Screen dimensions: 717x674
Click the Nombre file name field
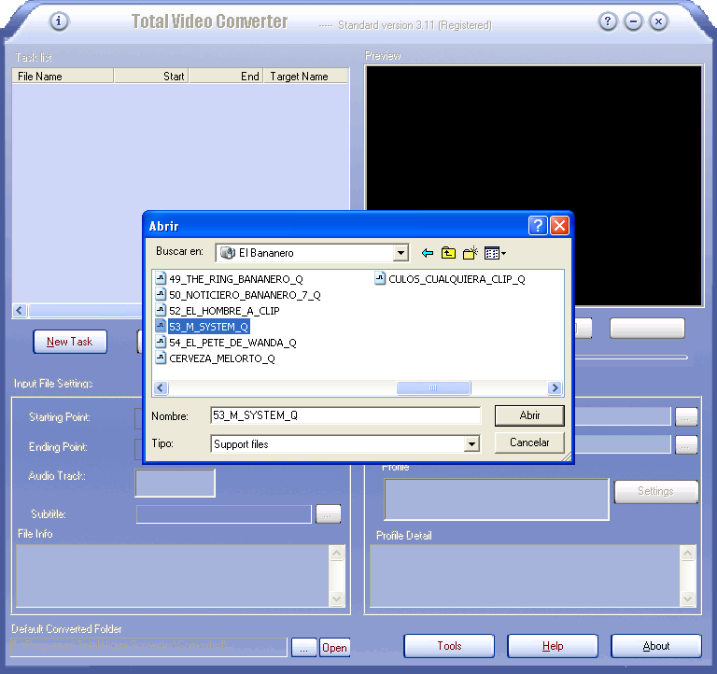click(345, 415)
